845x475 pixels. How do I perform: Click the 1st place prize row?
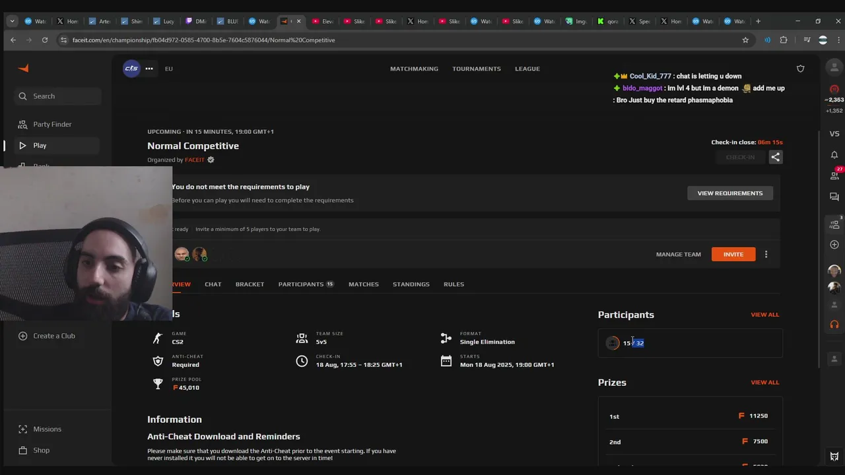(x=690, y=416)
